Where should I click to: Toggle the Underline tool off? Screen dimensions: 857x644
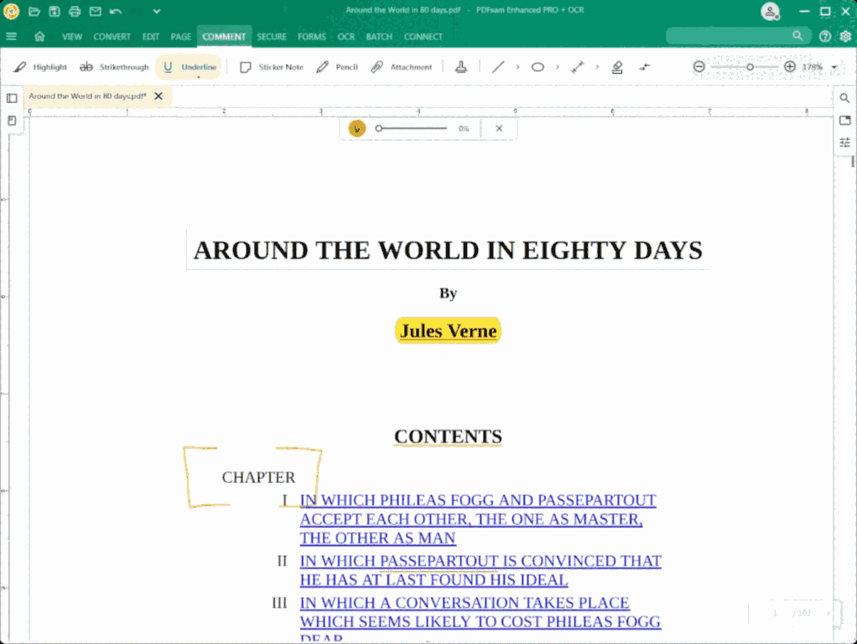(x=190, y=67)
